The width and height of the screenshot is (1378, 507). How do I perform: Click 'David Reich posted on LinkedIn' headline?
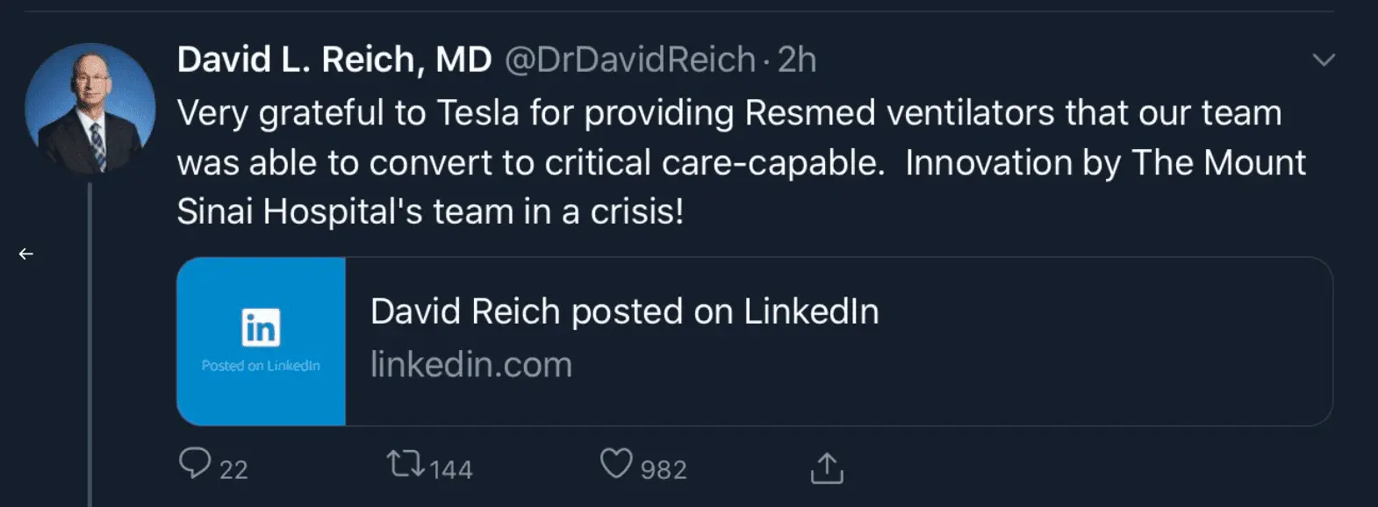pos(624,311)
